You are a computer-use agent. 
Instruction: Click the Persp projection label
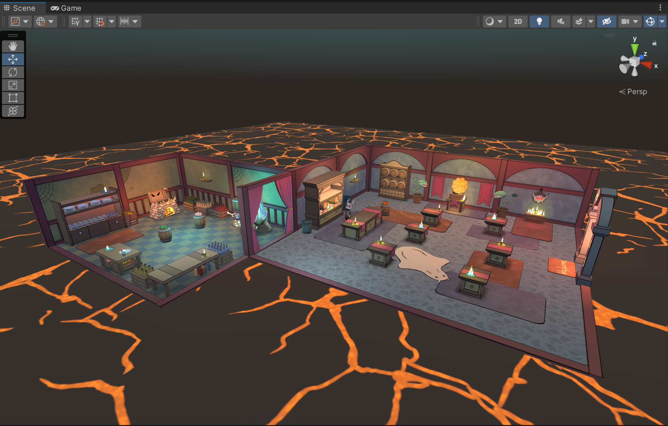[636, 92]
